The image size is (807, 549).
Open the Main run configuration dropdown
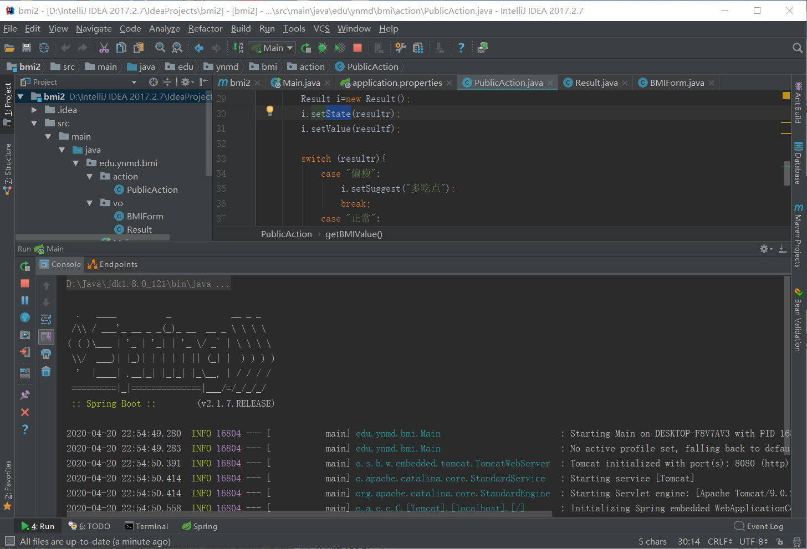[272, 48]
